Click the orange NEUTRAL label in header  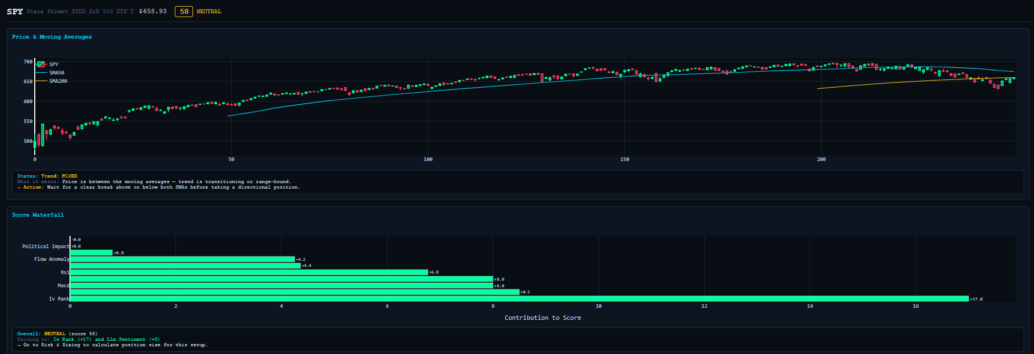(209, 12)
